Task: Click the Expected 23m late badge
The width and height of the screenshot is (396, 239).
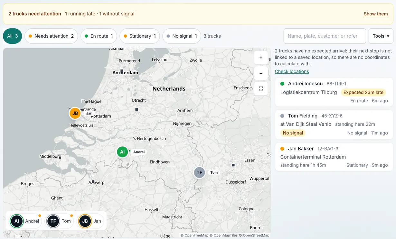Action: click(x=363, y=92)
